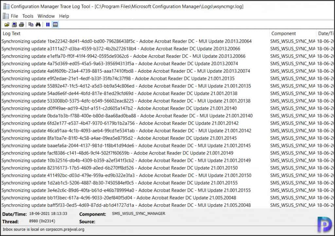Select log row with update bb1f3bec-617a-4c96-9033-20ef840f5d04
This screenshot has height=236, width=335.
click(167, 198)
